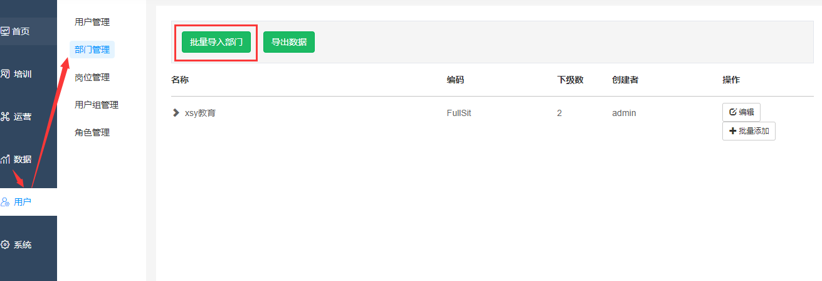Click the System (系统) gear icon
This screenshot has width=822, height=281.
coord(5,245)
